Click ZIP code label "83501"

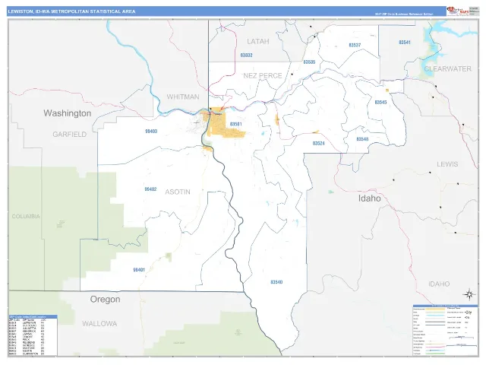coord(236,124)
